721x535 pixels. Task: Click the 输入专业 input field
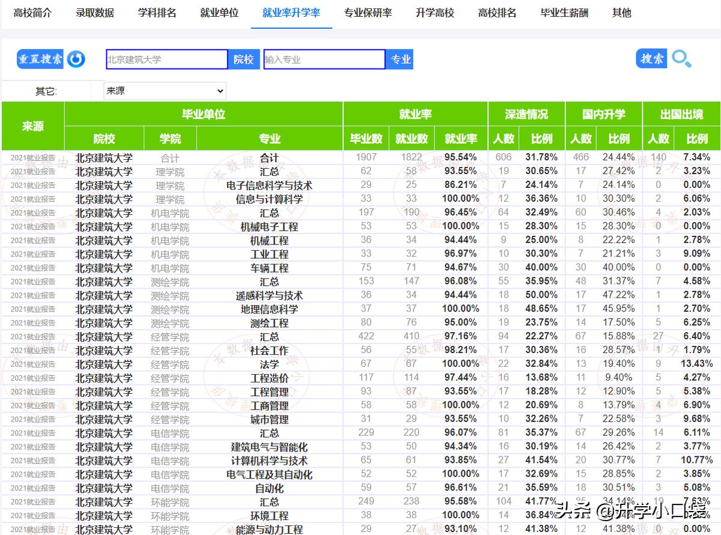tap(324, 59)
